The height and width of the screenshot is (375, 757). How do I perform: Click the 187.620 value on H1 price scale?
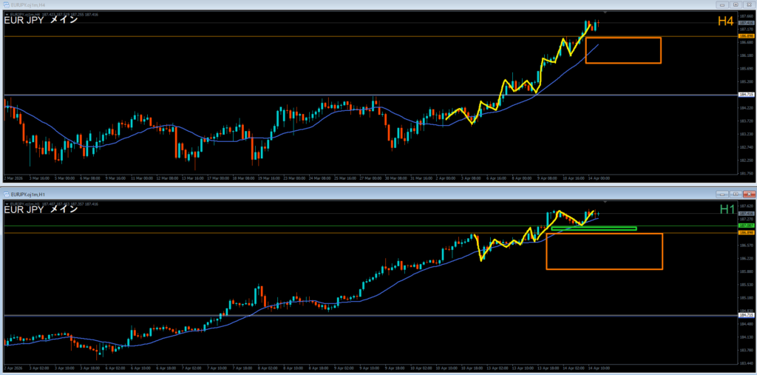click(746, 206)
